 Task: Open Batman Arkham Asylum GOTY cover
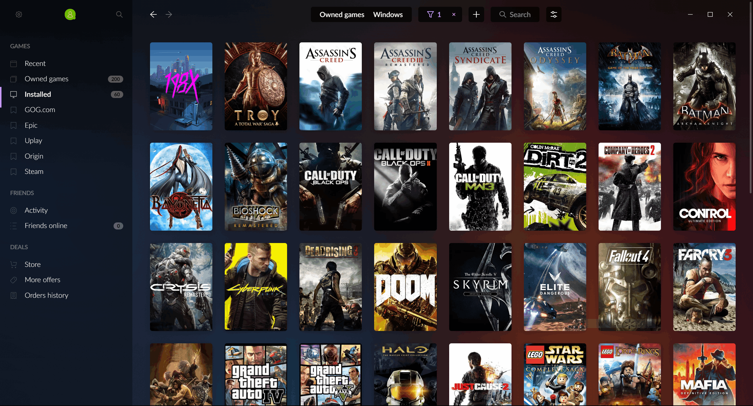click(x=630, y=86)
